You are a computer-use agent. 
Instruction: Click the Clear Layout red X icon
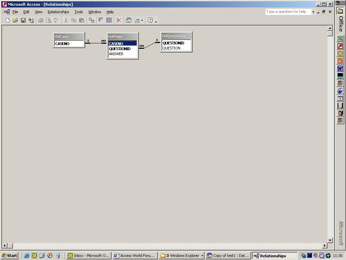click(x=119, y=20)
